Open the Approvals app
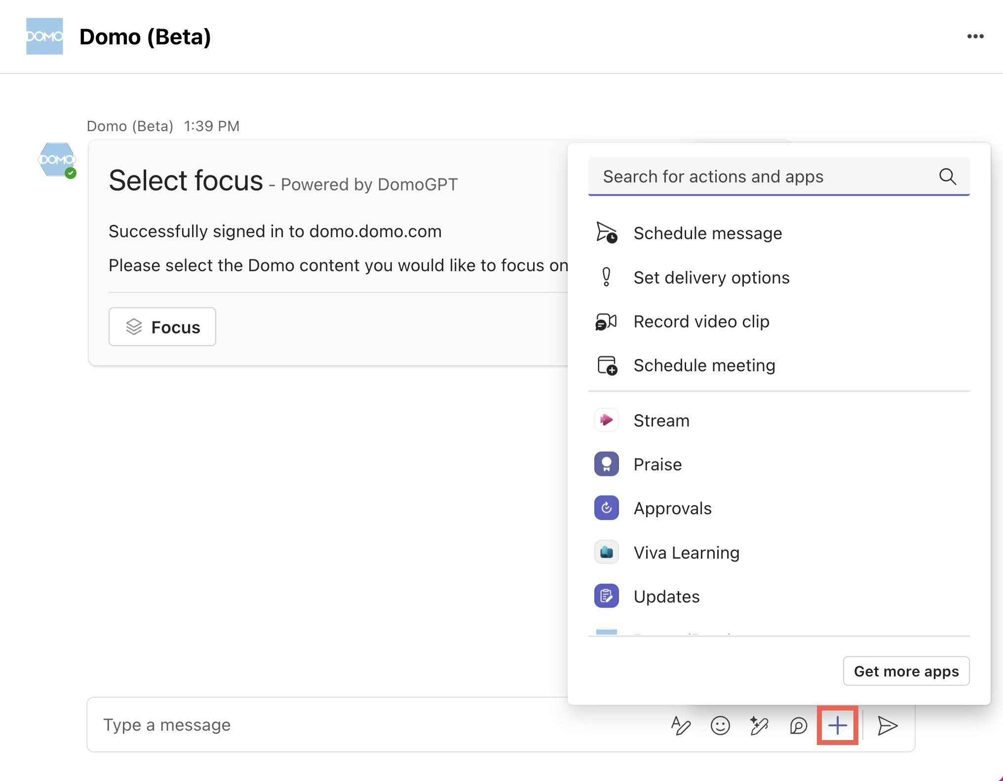The width and height of the screenshot is (1003, 781). coord(672,508)
